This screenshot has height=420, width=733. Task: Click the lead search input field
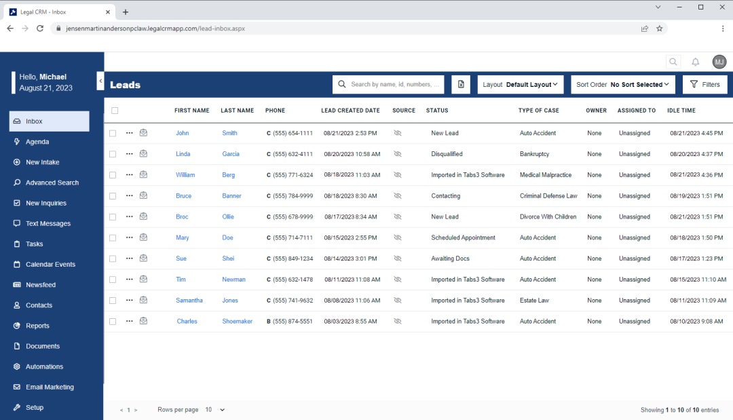point(388,84)
